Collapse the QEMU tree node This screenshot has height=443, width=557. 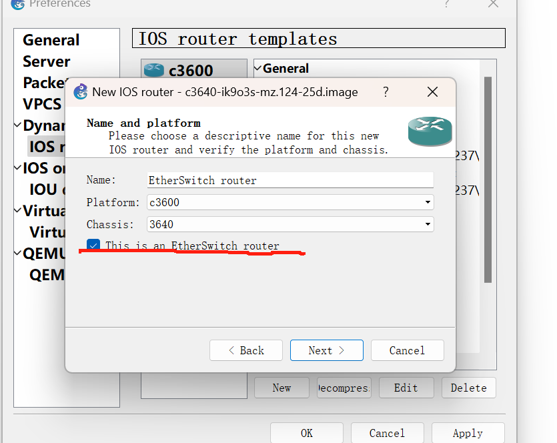pos(18,253)
